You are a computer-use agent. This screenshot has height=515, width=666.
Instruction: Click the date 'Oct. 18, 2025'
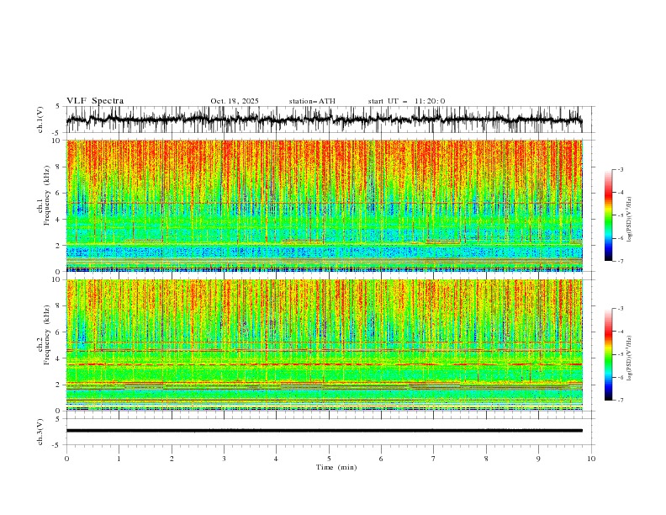(235, 101)
